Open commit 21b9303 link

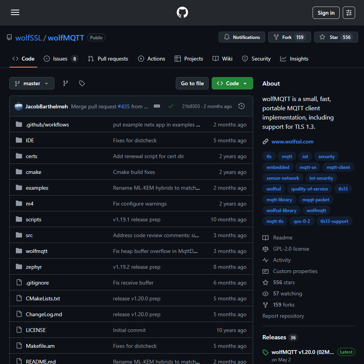tap(191, 106)
